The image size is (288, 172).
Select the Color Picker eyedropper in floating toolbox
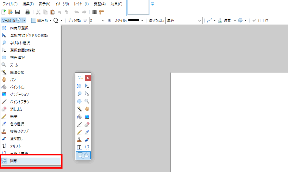tap(87, 132)
